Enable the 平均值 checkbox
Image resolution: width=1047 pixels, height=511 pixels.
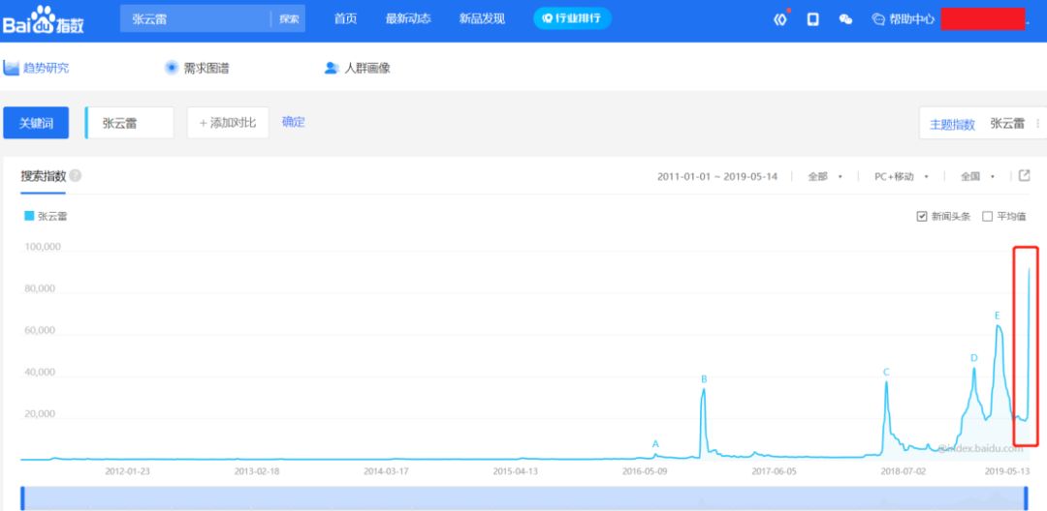[x=988, y=216]
